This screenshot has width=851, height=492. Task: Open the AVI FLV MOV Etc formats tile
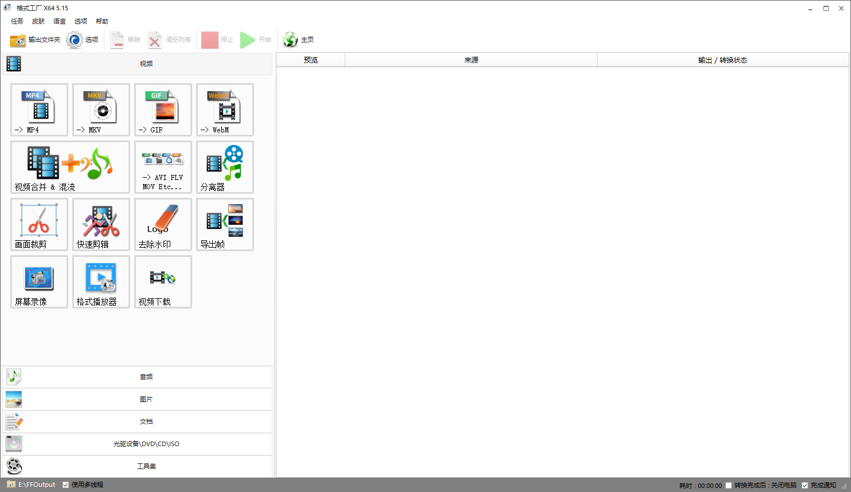(163, 167)
